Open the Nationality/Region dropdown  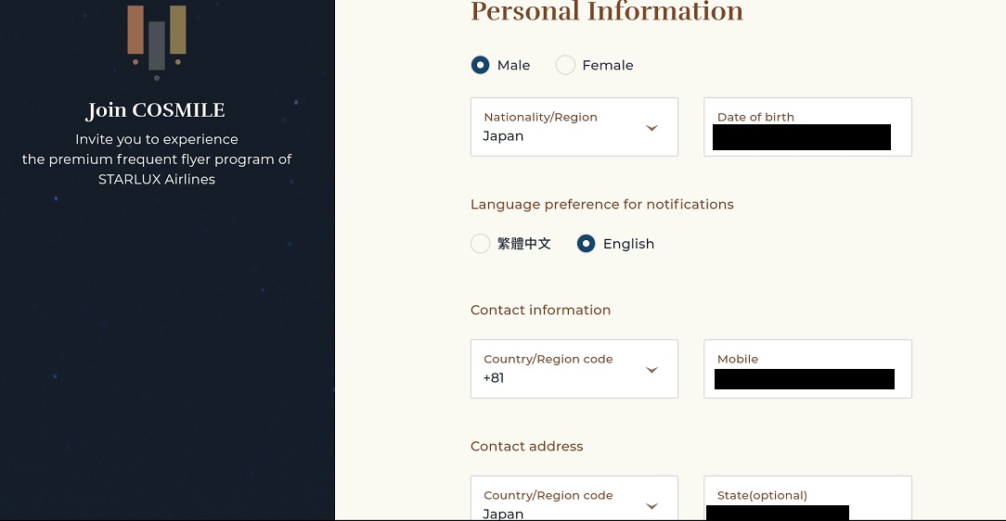click(574, 127)
